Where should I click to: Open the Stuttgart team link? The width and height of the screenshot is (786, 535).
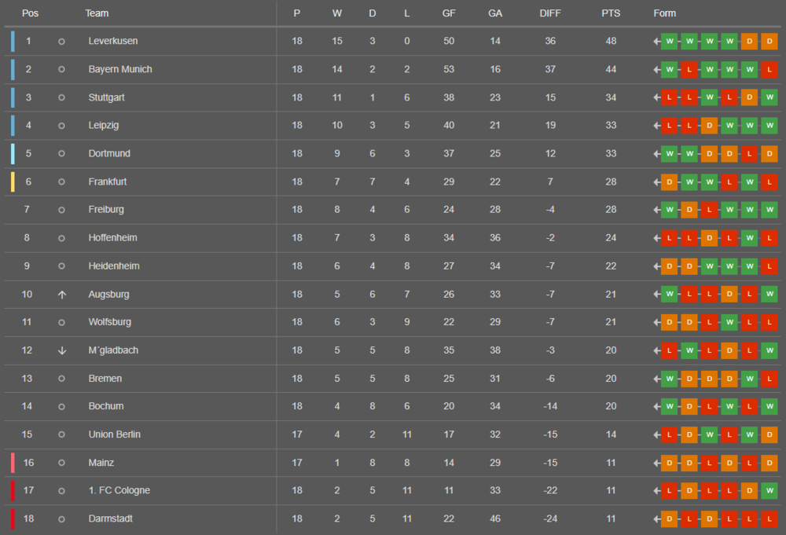pyautogui.click(x=106, y=97)
